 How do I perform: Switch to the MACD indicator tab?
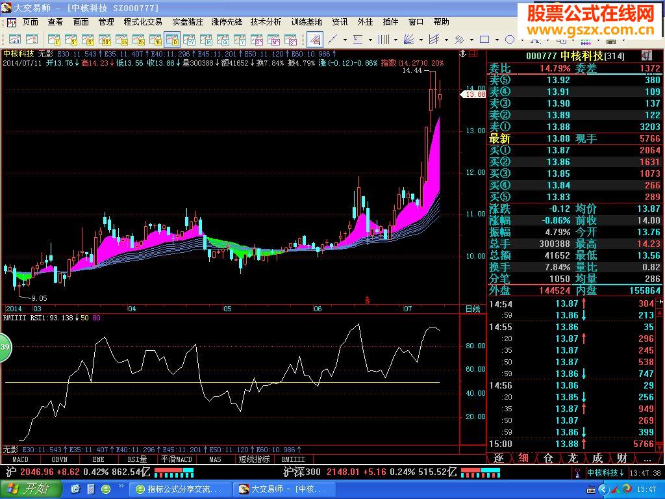click(x=20, y=459)
